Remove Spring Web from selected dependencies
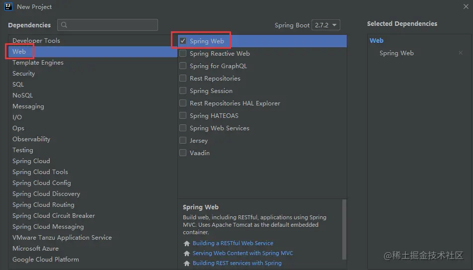The height and width of the screenshot is (270, 473). tap(461, 53)
